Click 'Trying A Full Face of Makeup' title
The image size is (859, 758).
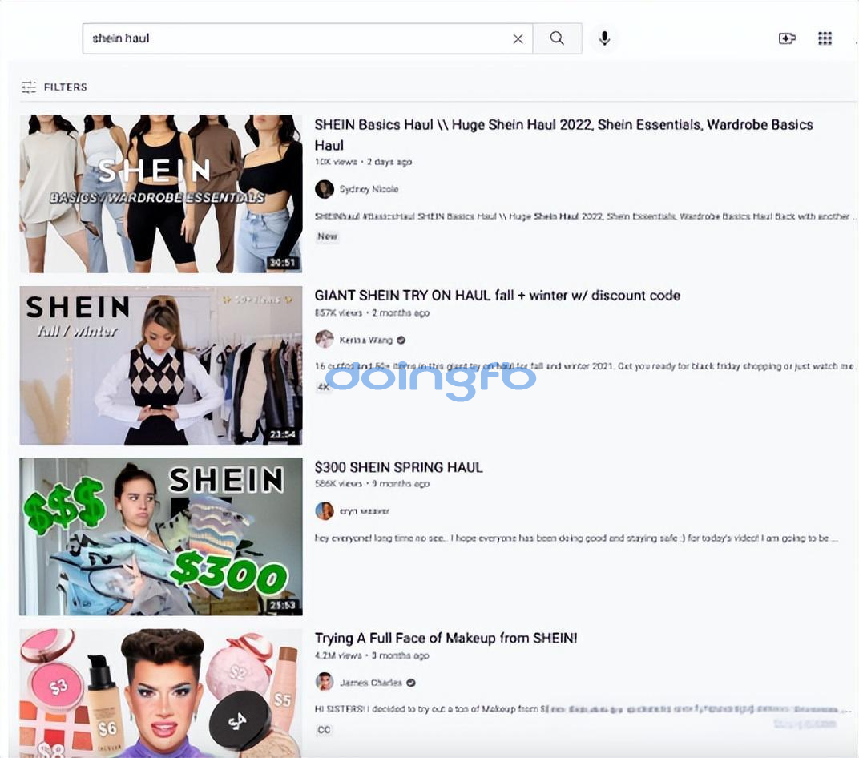(446, 638)
